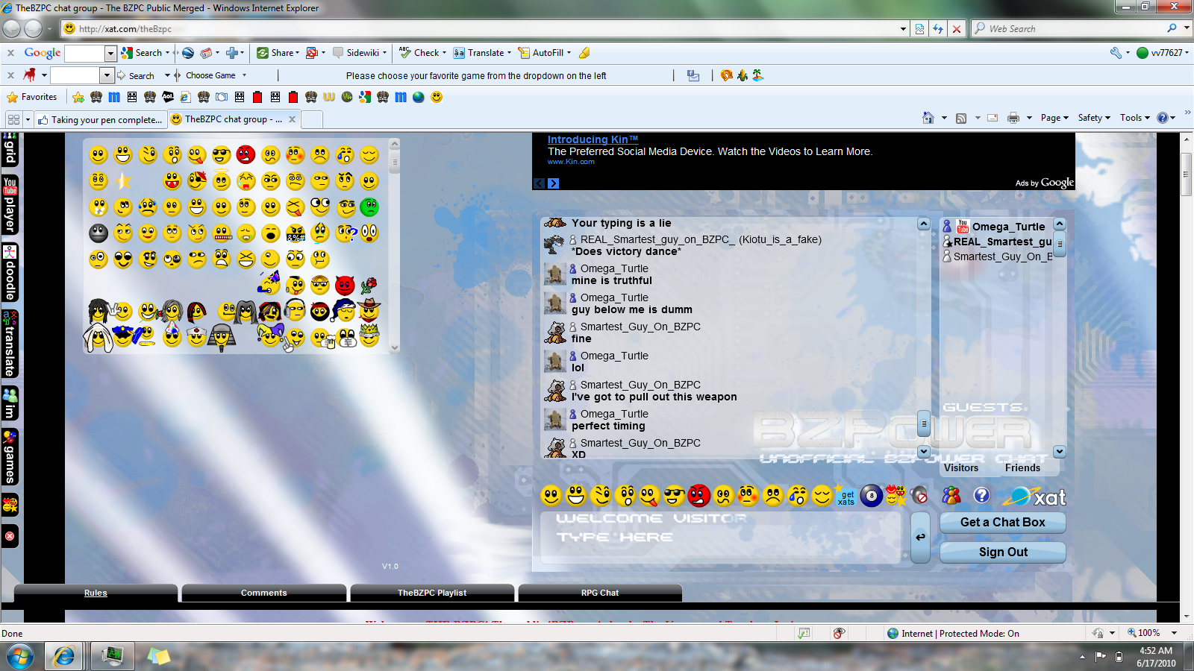Open the 'Introducing Kin' ad link
Viewport: 1194px width, 671px height.
(x=593, y=139)
